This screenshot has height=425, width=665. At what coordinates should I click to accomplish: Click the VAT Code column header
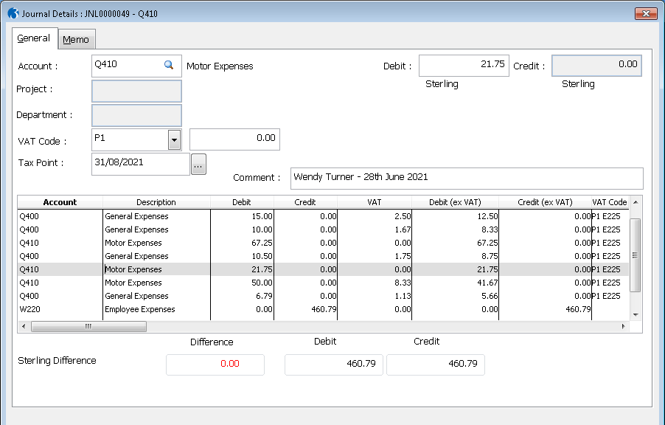click(610, 202)
